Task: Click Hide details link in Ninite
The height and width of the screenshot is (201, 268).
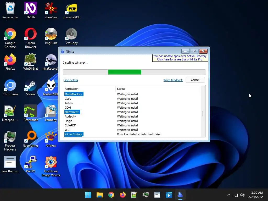Action: [x=71, y=80]
